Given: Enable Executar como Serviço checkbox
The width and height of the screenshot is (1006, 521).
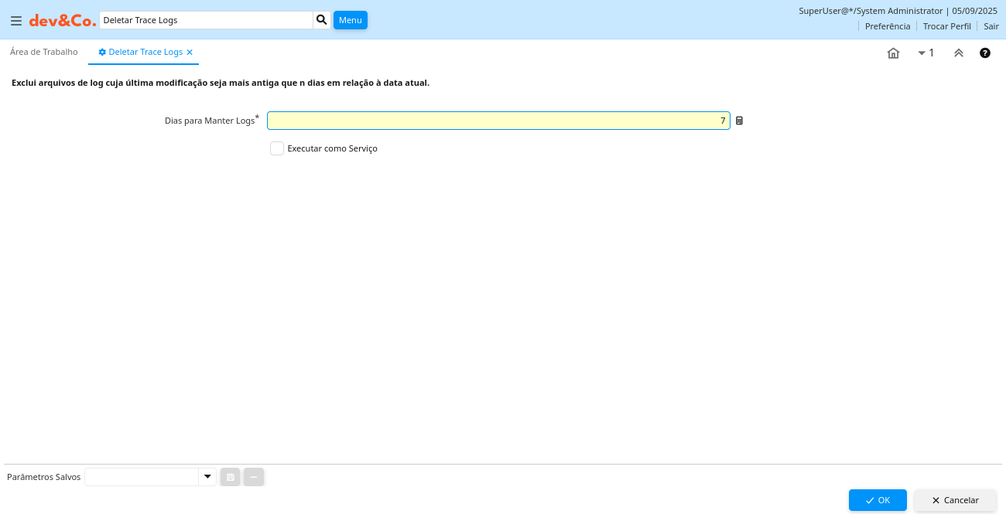Looking at the screenshot, I should [277, 148].
